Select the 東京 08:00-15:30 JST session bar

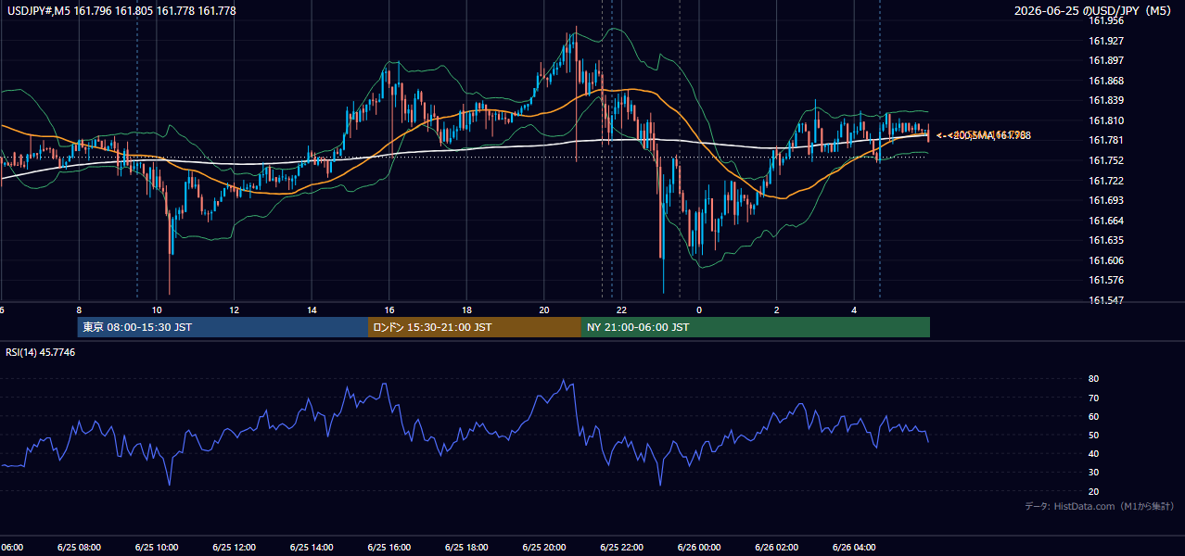223,327
